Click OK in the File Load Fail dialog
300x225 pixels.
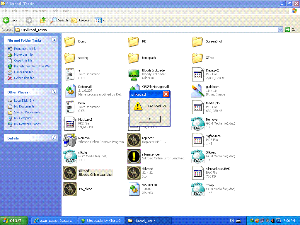tap(150, 119)
